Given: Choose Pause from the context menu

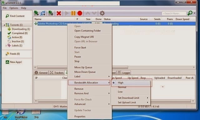Looking at the screenshot, I should [x=77, y=57].
